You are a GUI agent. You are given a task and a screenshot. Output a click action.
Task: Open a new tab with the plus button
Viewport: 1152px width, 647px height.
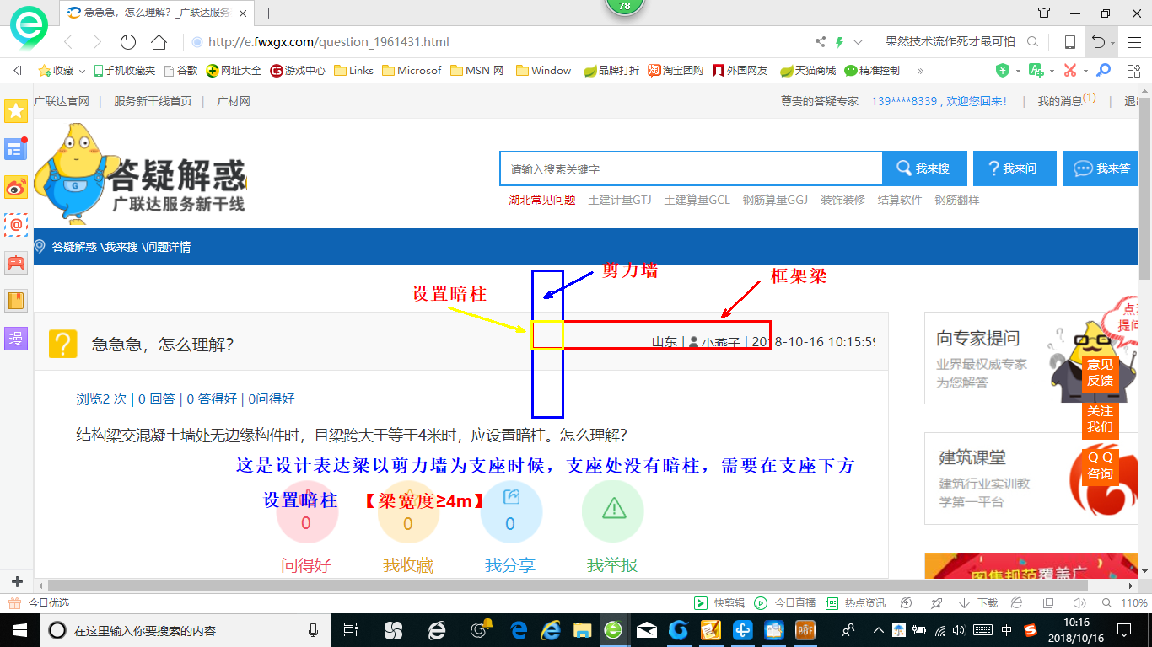(269, 13)
